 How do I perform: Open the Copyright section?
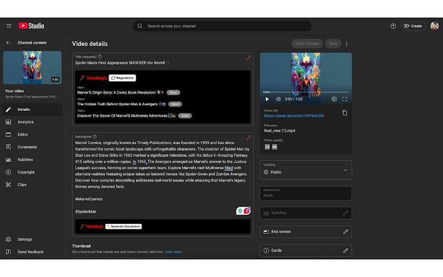coord(32,172)
